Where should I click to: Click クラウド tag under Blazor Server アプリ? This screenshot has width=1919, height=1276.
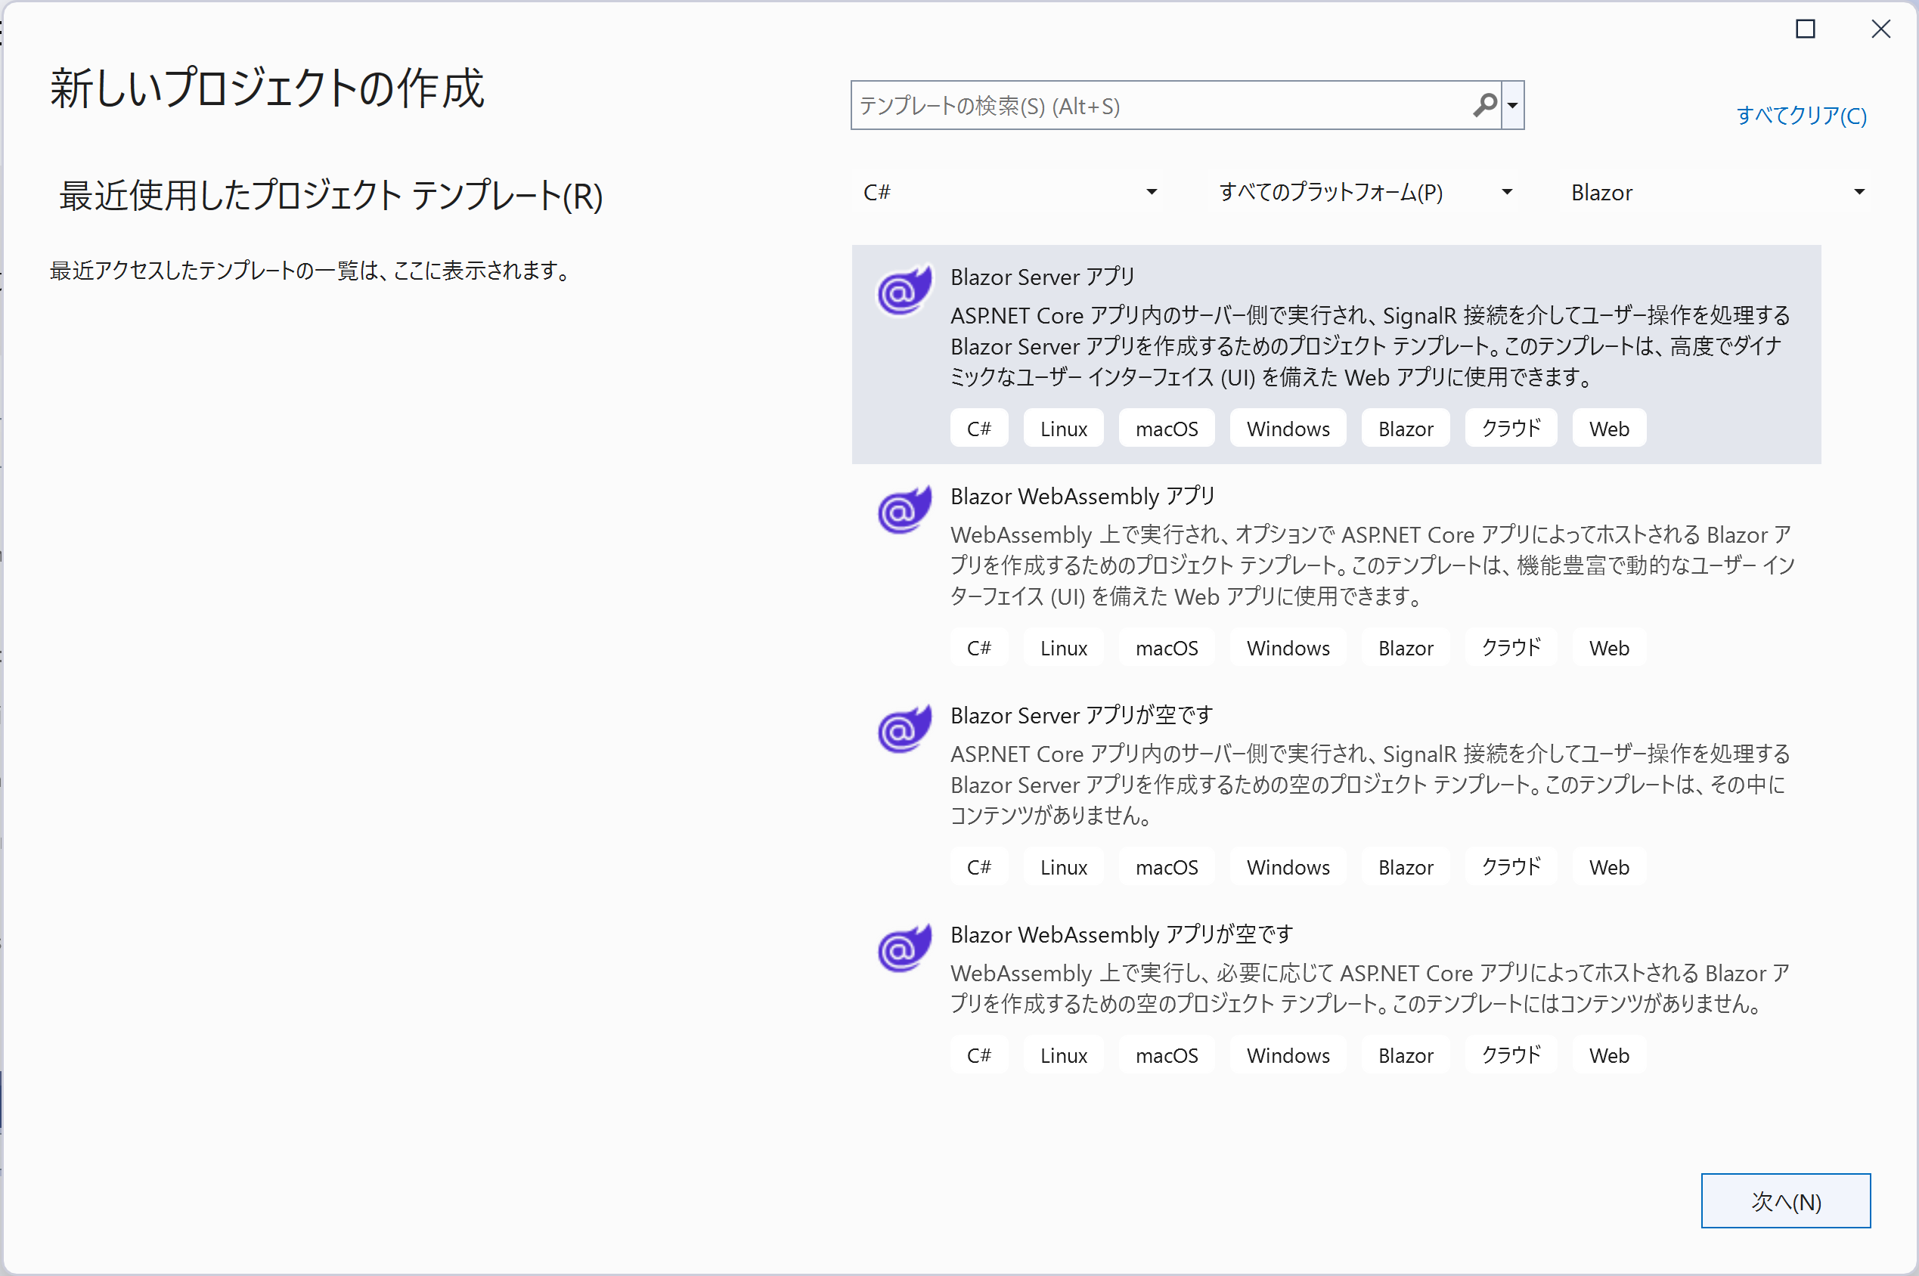pyautogui.click(x=1511, y=428)
